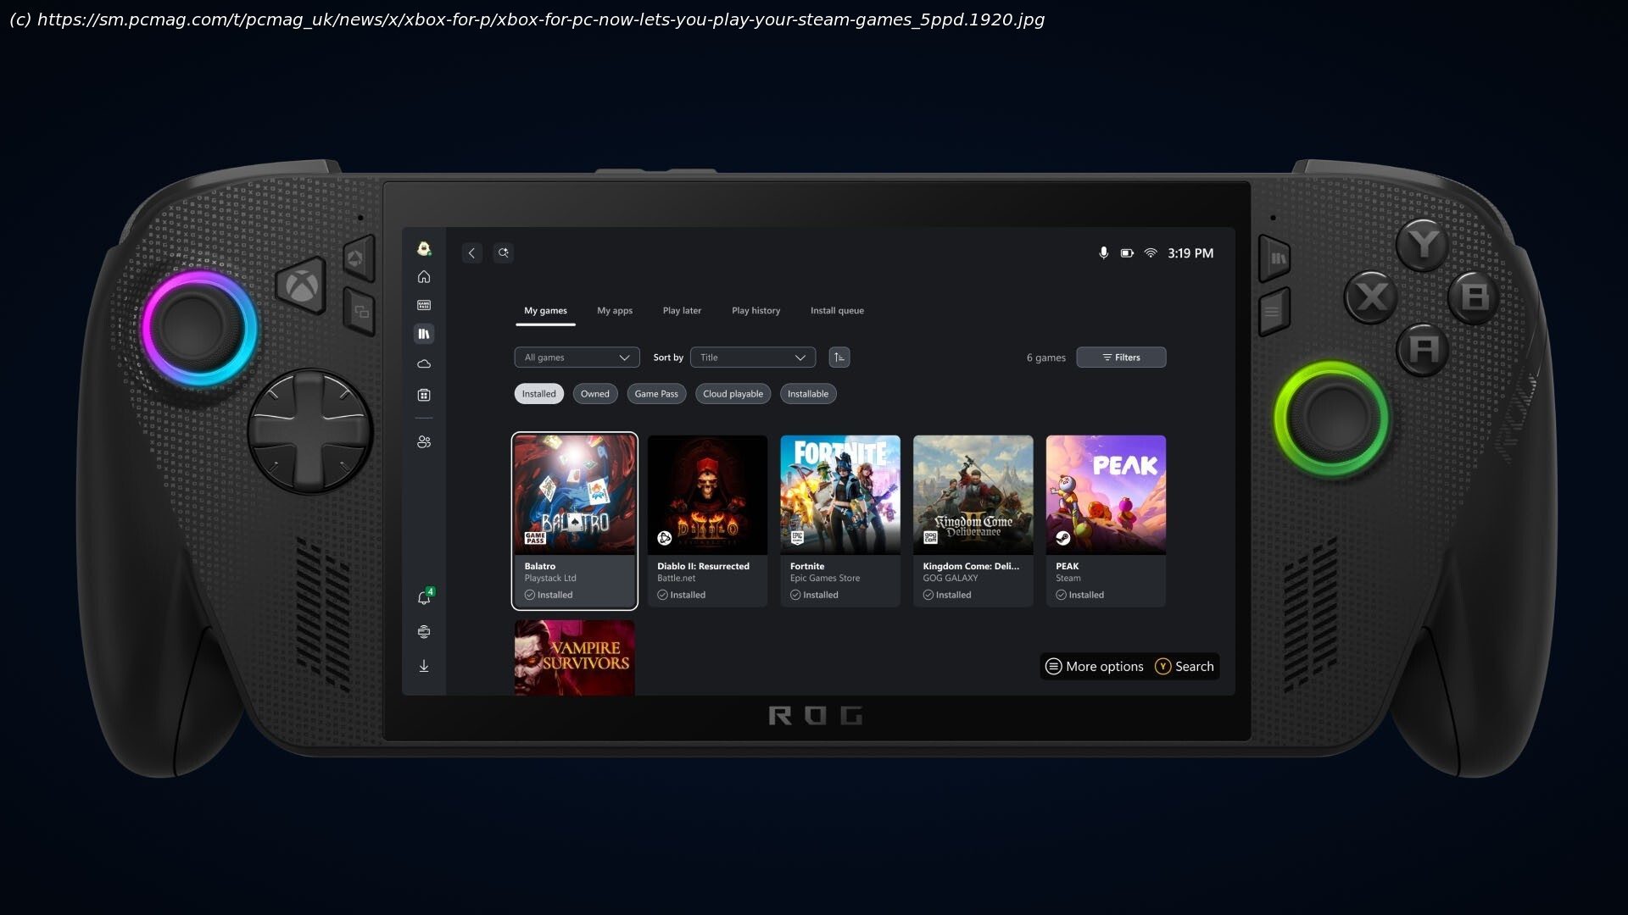Click the GOG badge on Kingdom Come
Viewport: 1628px width, 915px height.
(930, 538)
